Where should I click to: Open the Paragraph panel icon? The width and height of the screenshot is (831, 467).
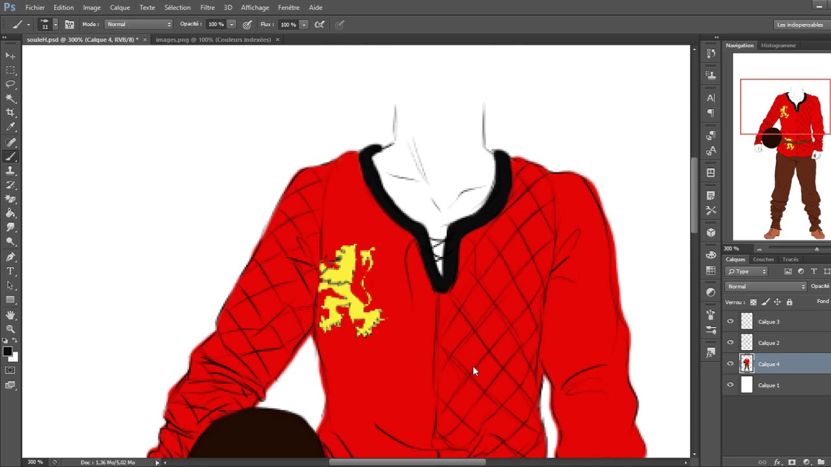click(711, 113)
